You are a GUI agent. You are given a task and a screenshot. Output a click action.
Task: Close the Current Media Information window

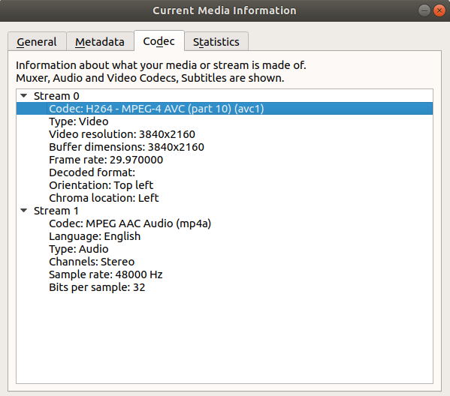coord(439,11)
